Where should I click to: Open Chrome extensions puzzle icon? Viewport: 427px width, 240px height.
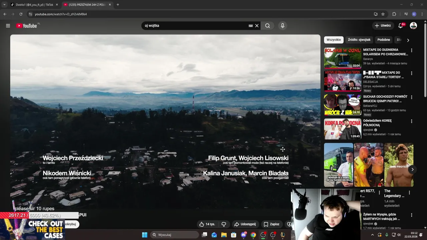tap(394, 14)
